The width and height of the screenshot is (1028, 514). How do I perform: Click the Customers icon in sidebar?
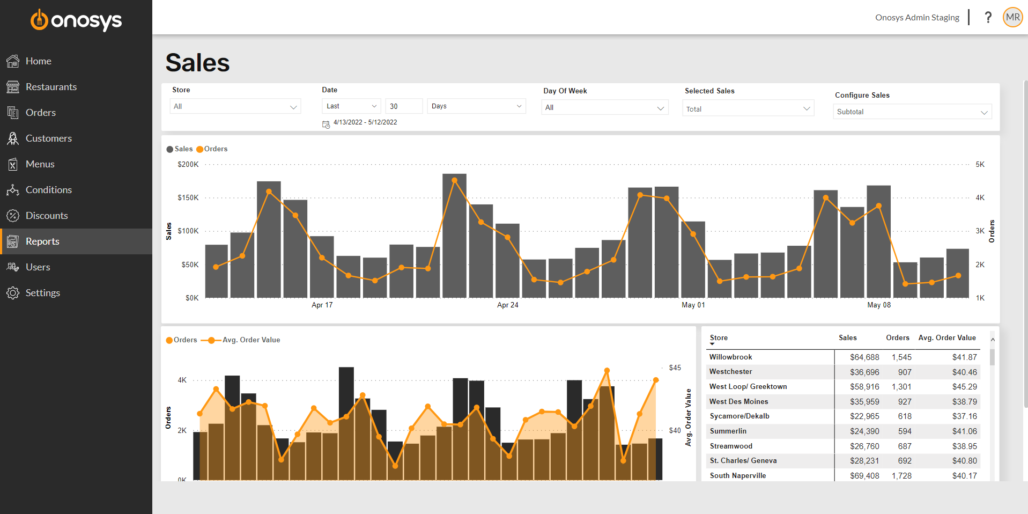(13, 138)
